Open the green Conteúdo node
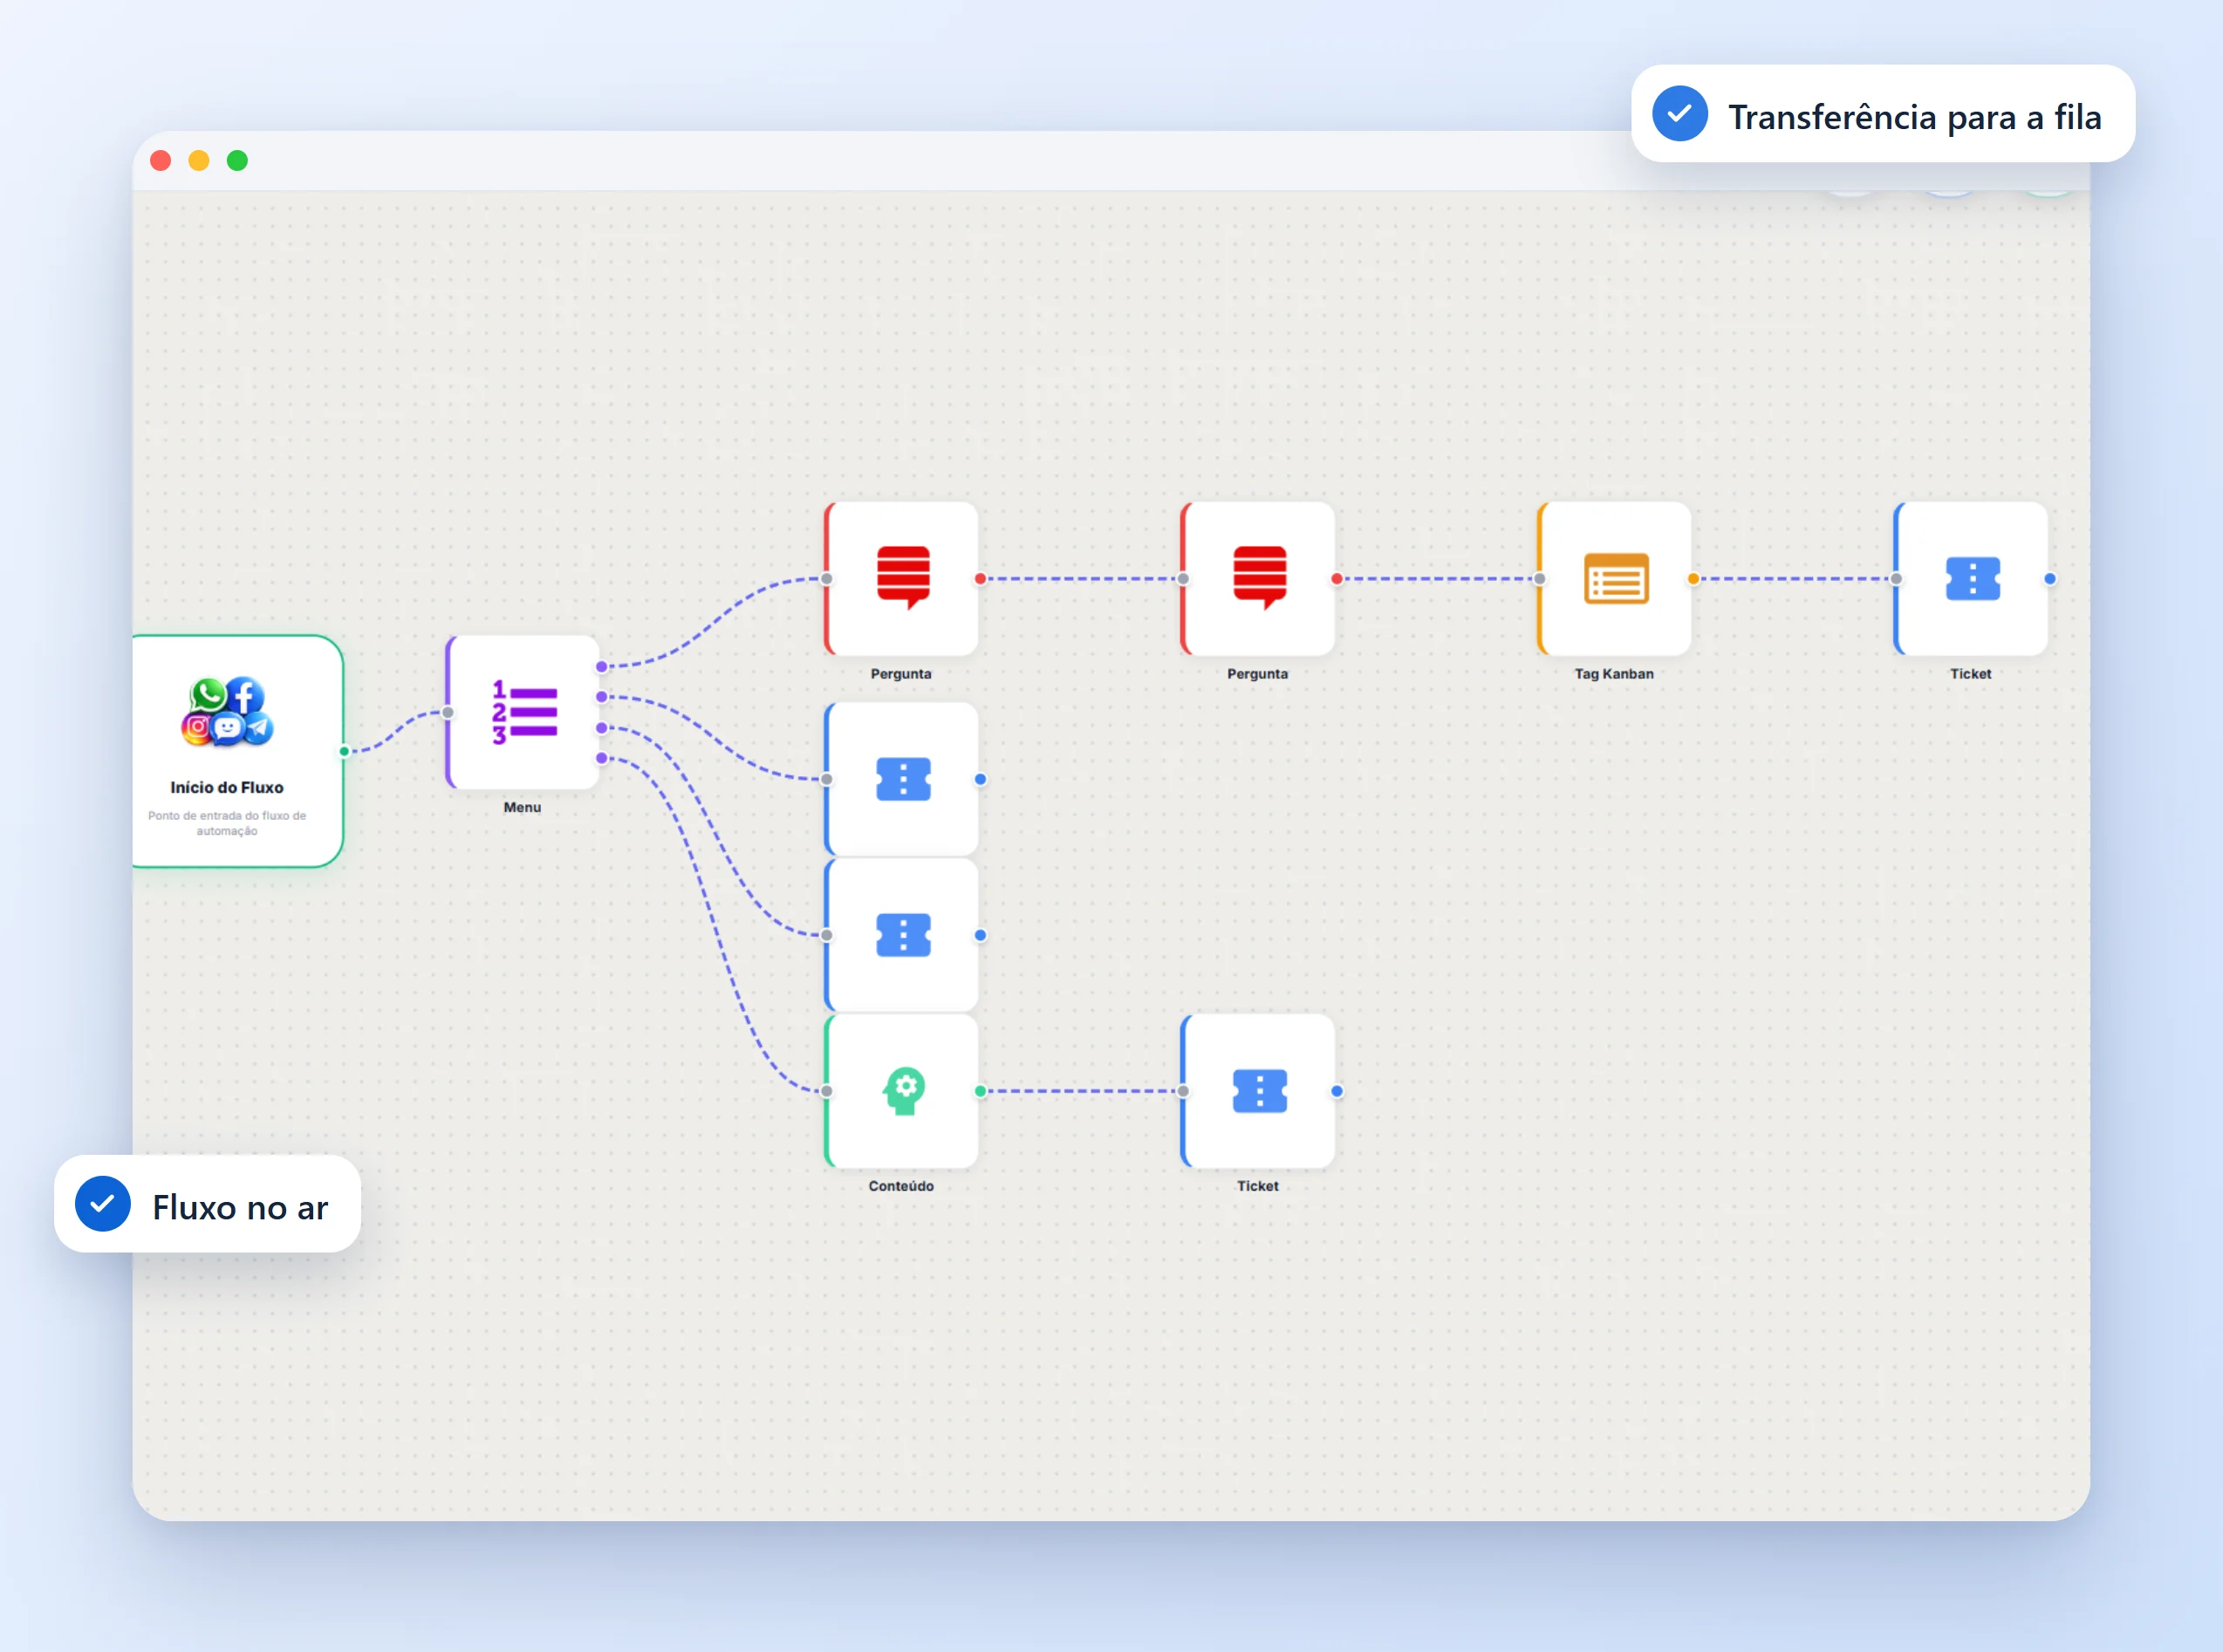Screen dimensions: 2223x1652 901,1091
